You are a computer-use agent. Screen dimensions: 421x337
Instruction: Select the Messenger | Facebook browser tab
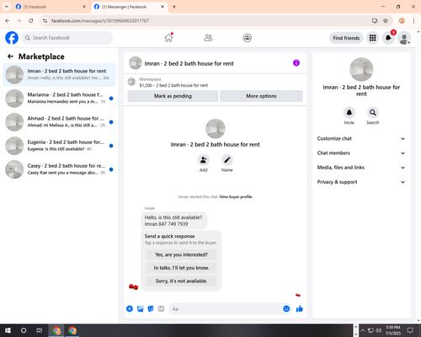[129, 7]
